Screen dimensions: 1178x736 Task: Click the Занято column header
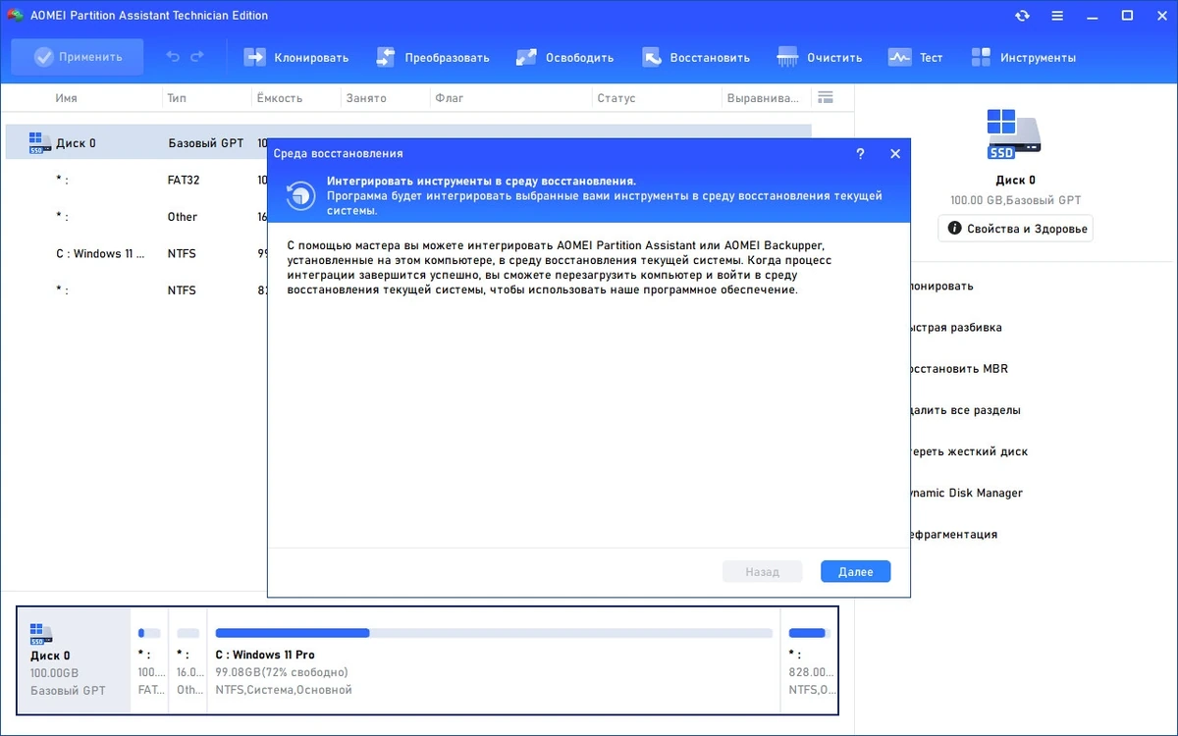pyautogui.click(x=366, y=98)
